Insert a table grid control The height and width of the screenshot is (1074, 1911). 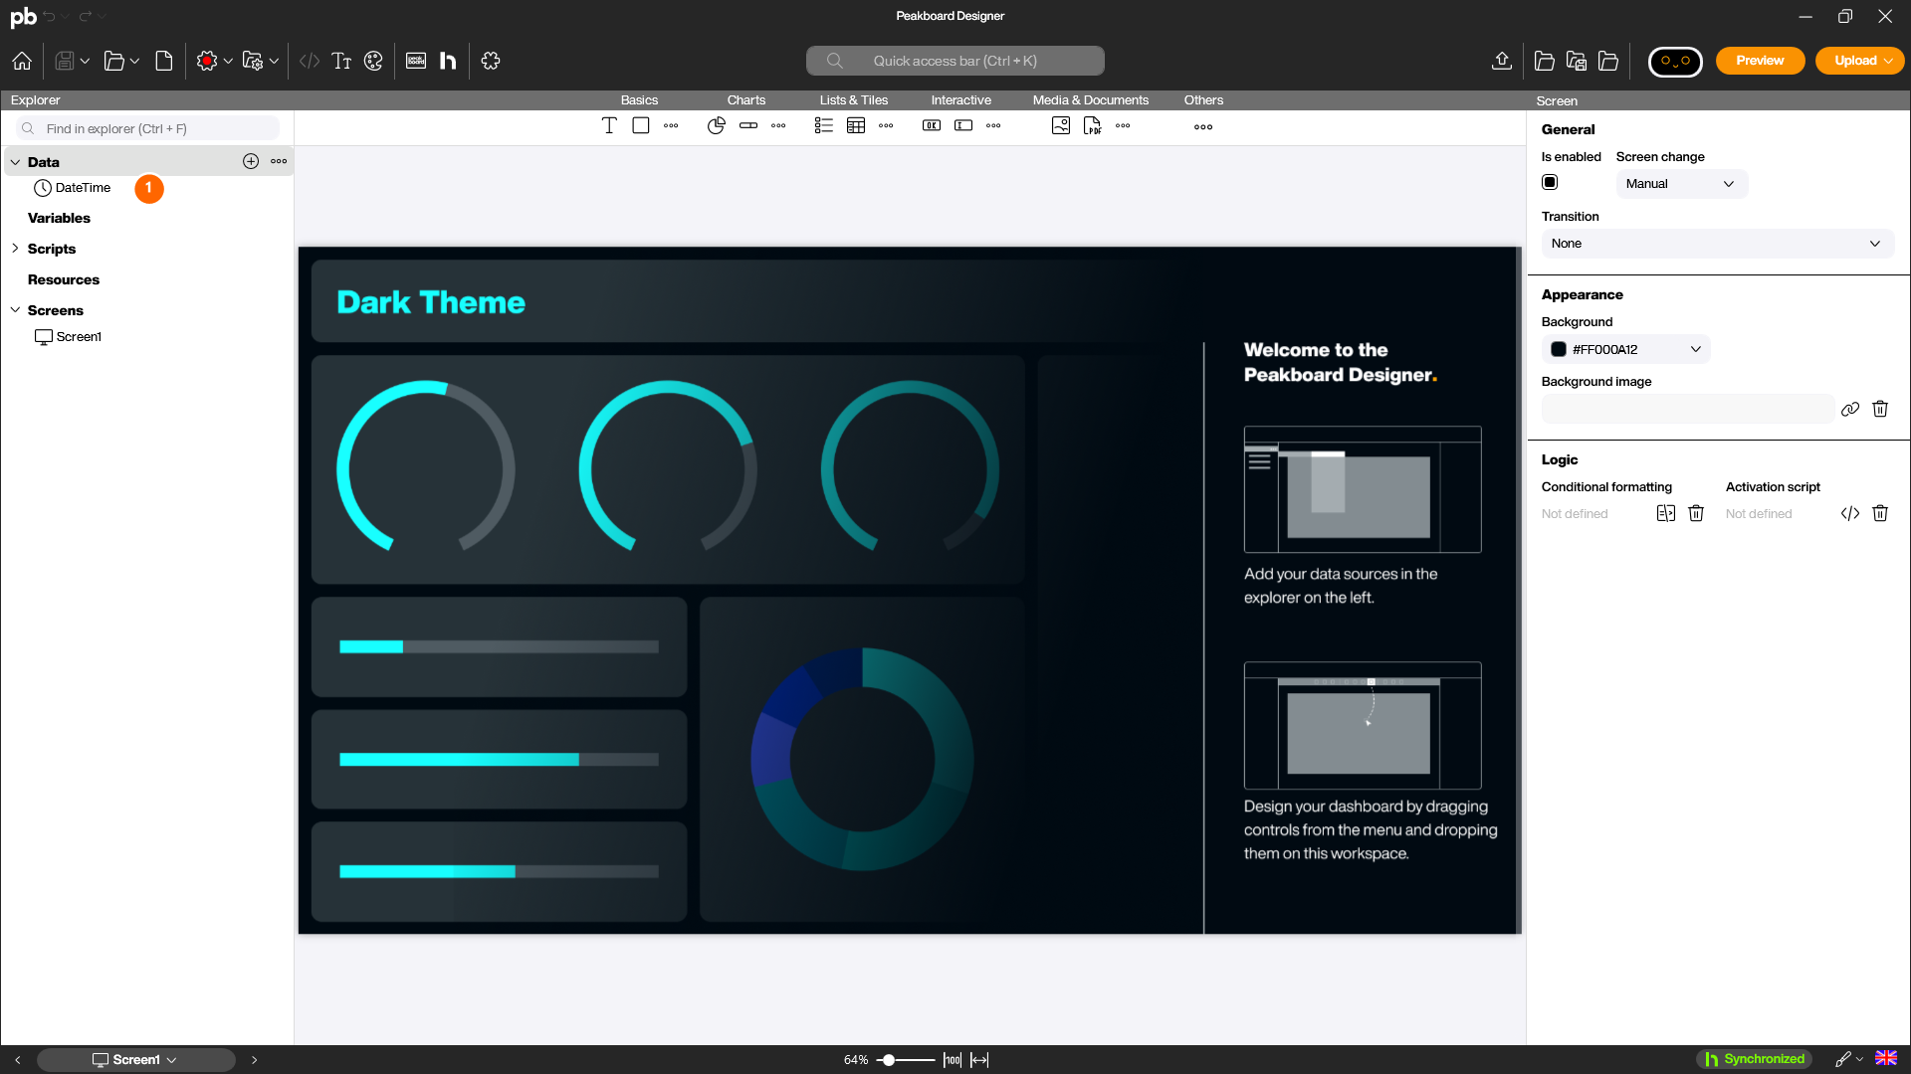856,125
